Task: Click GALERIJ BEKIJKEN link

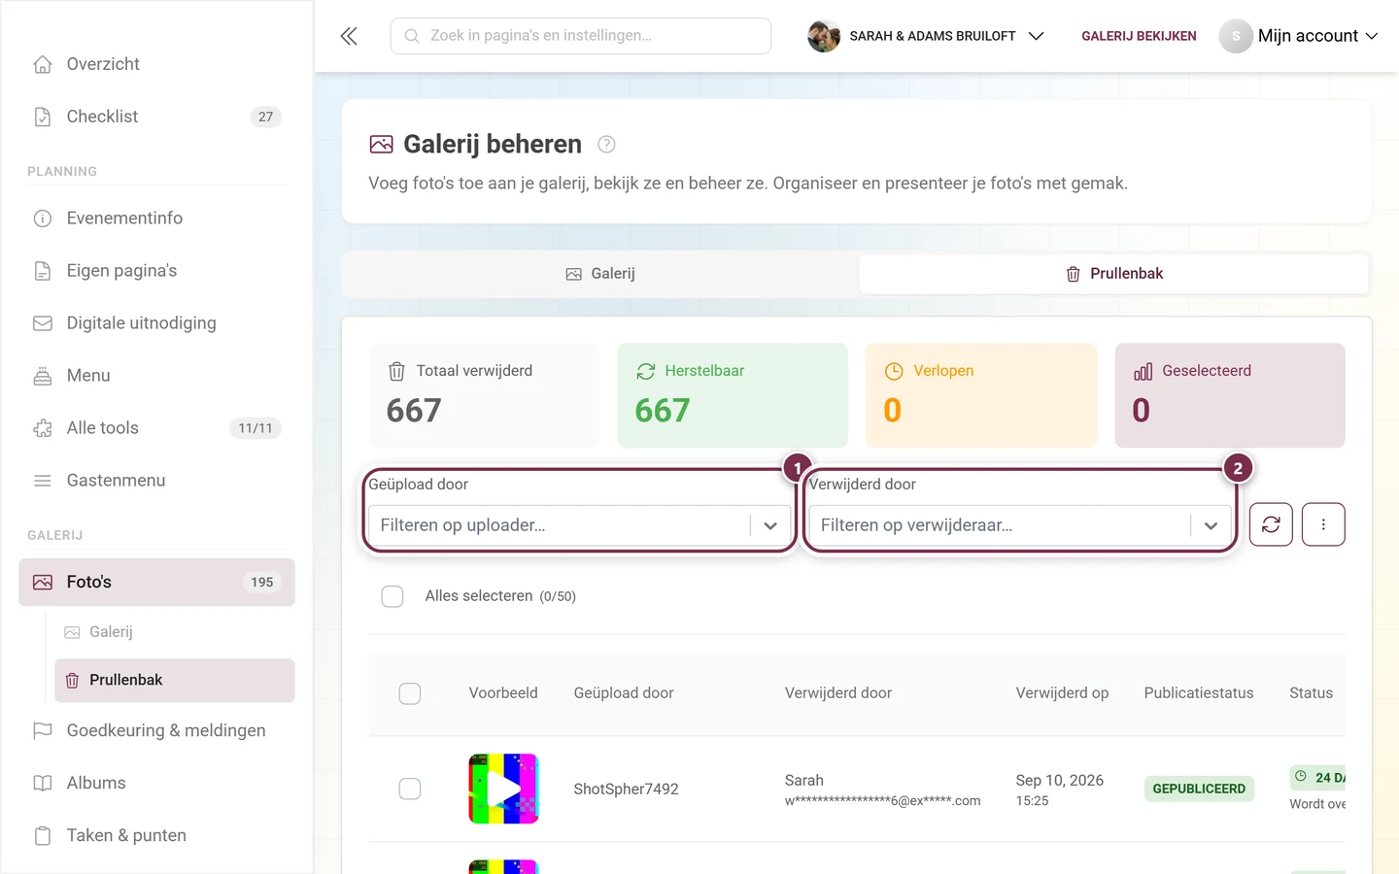Action: coord(1139,36)
